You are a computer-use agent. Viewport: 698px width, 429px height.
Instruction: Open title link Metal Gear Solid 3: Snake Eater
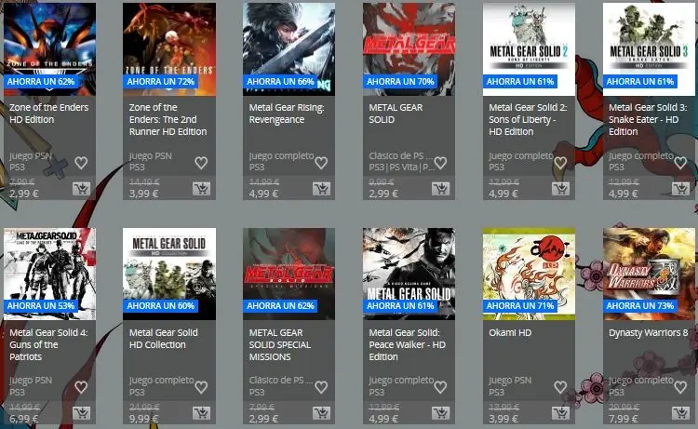point(648,119)
